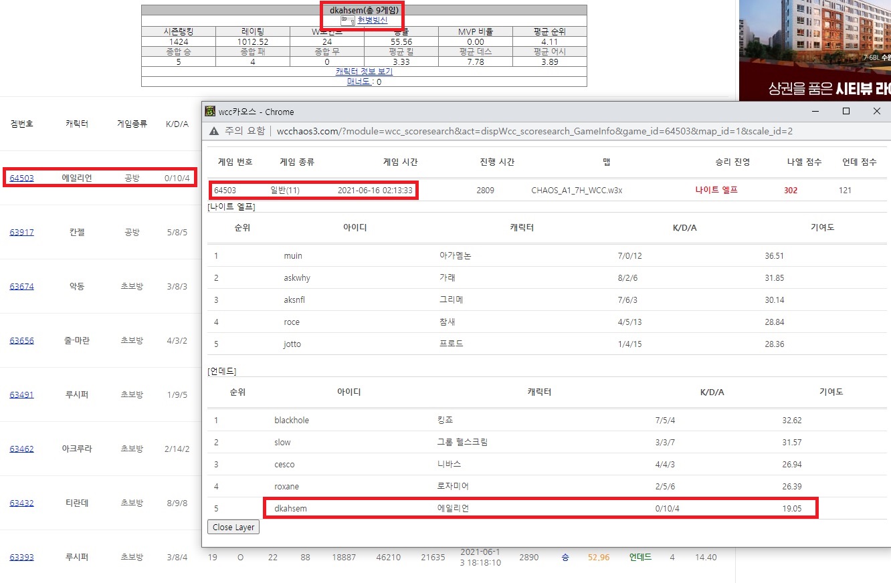Click the 겜번호 column header
The height and width of the screenshot is (583, 891).
pyautogui.click(x=21, y=124)
